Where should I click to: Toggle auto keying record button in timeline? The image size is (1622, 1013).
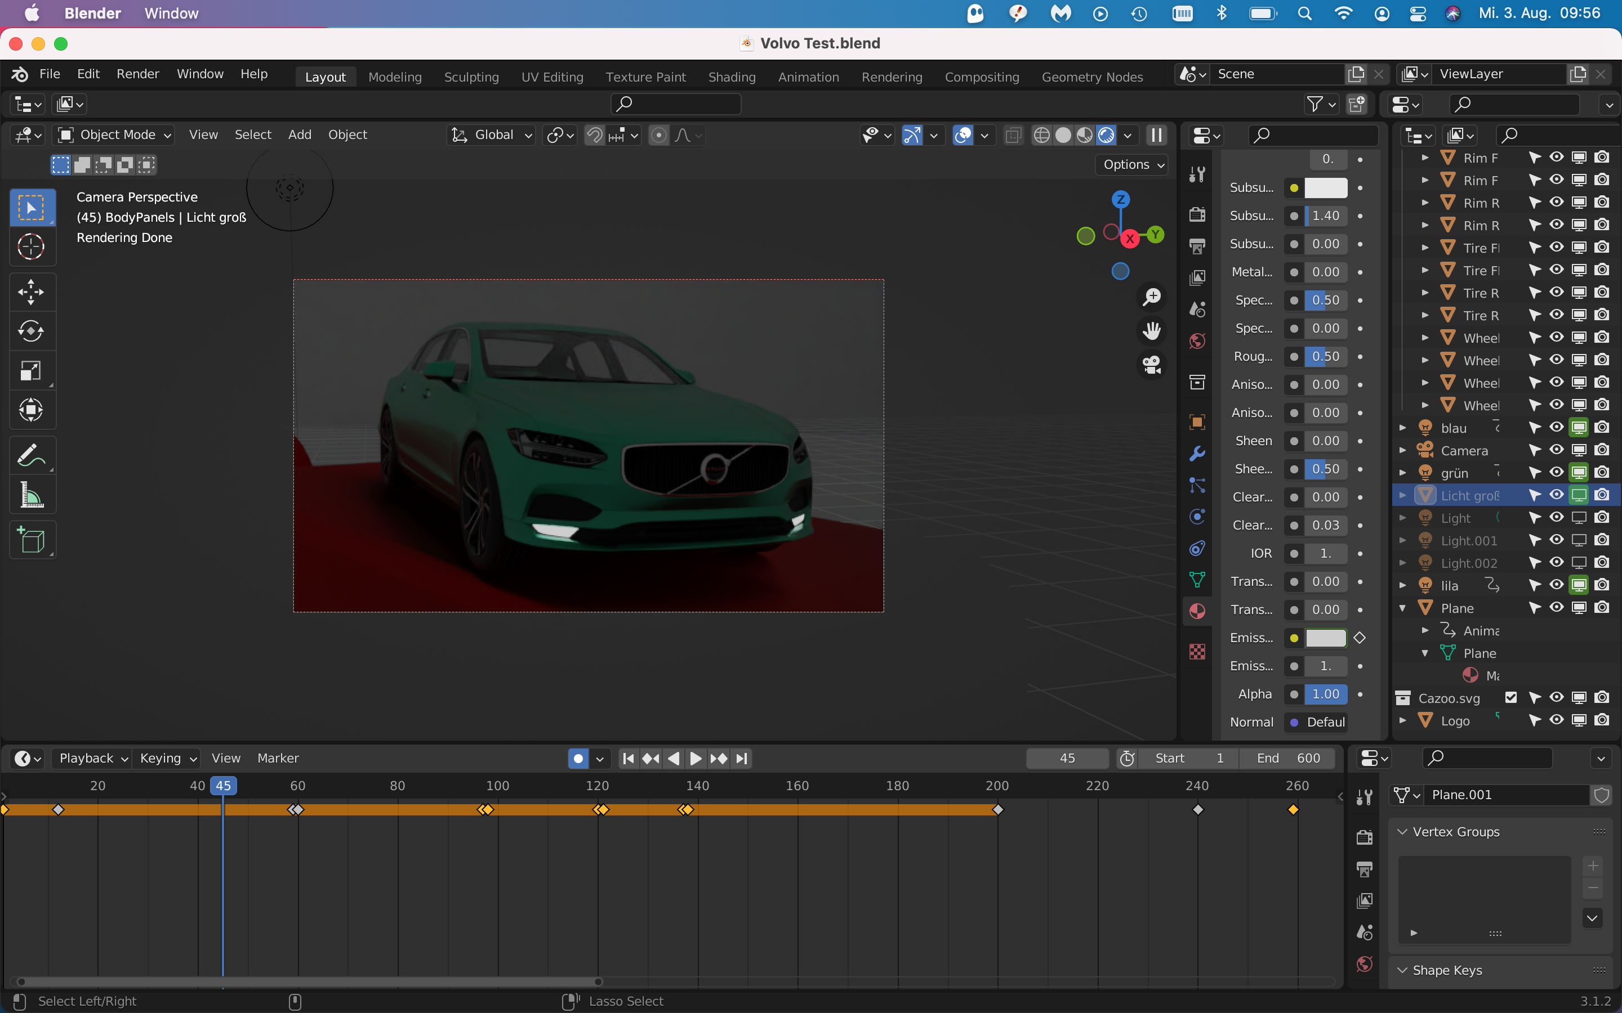point(578,759)
